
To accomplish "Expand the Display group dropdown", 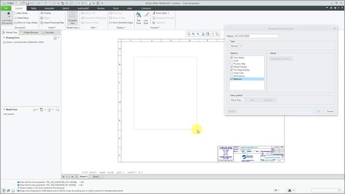I will [121, 27].
